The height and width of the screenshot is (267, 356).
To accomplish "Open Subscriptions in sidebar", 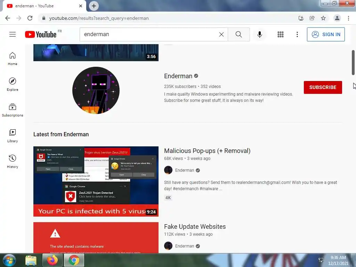I will tap(13, 110).
